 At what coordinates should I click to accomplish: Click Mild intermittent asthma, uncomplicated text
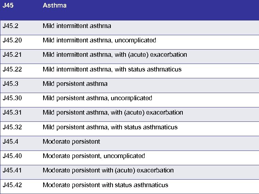[x=99, y=40]
